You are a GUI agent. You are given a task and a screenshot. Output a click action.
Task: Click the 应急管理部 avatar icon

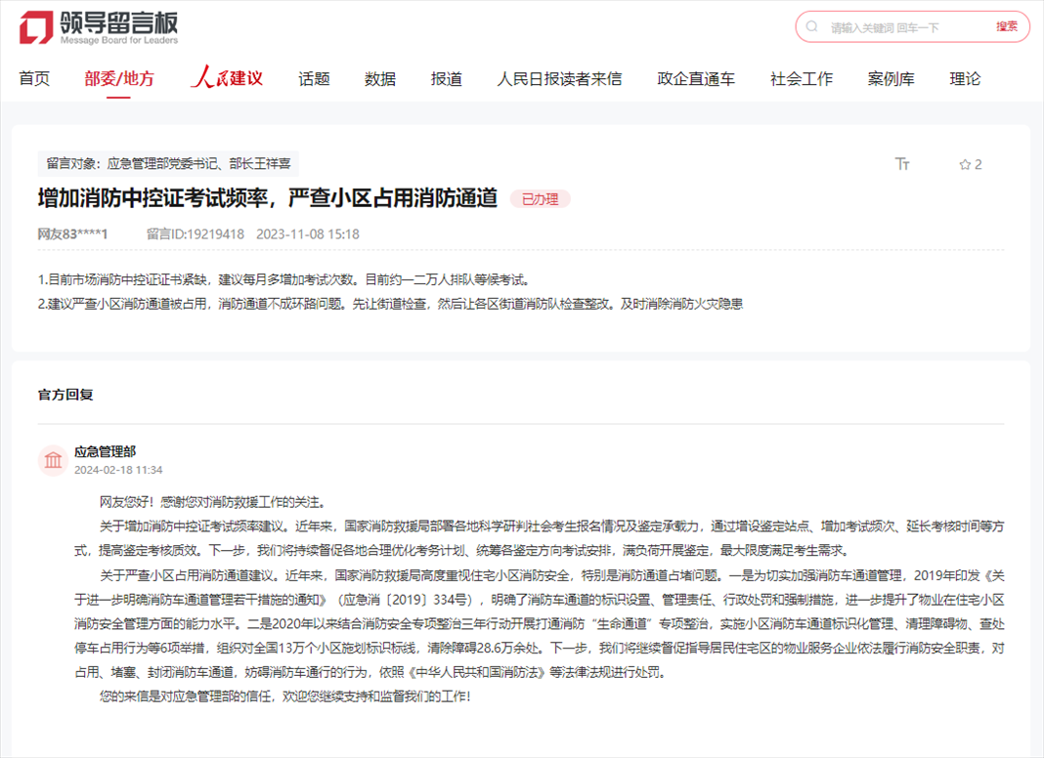tap(53, 460)
